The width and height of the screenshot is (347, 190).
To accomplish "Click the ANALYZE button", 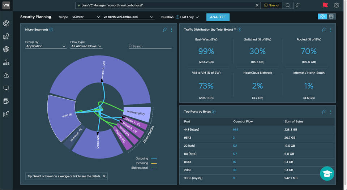I will point(218,17).
